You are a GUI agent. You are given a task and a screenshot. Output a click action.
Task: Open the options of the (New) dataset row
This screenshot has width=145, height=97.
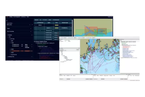tap(32, 45)
